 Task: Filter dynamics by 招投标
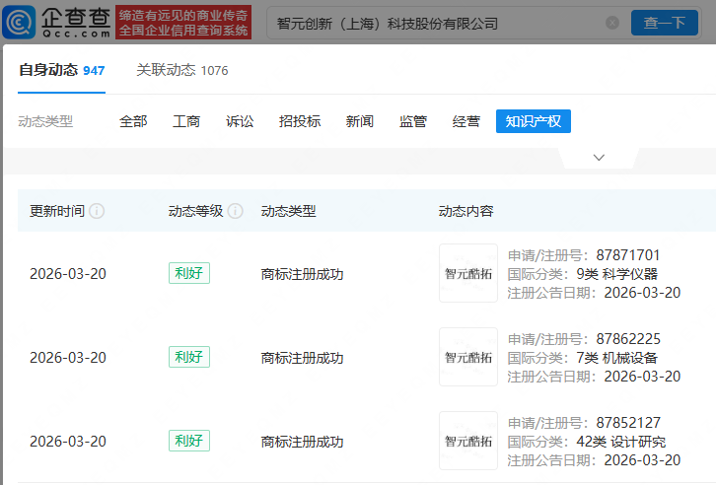pyautogui.click(x=300, y=121)
